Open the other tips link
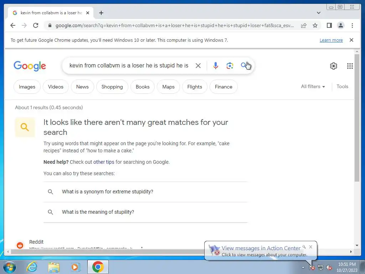Image resolution: width=365 pixels, height=274 pixels. [x=104, y=162]
